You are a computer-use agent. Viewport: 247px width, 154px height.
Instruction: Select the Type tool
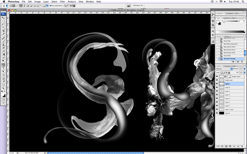pos(3,68)
